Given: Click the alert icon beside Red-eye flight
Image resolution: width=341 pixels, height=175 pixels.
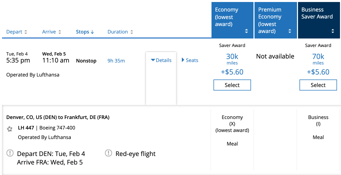Looking at the screenshot, I should click(108, 153).
